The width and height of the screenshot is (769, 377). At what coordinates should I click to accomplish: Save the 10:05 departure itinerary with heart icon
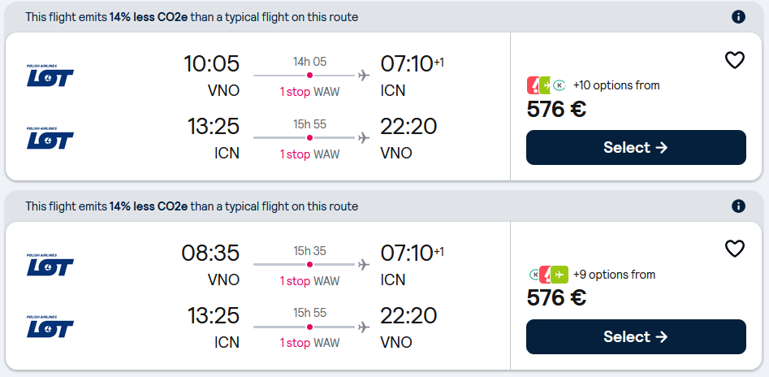734,60
